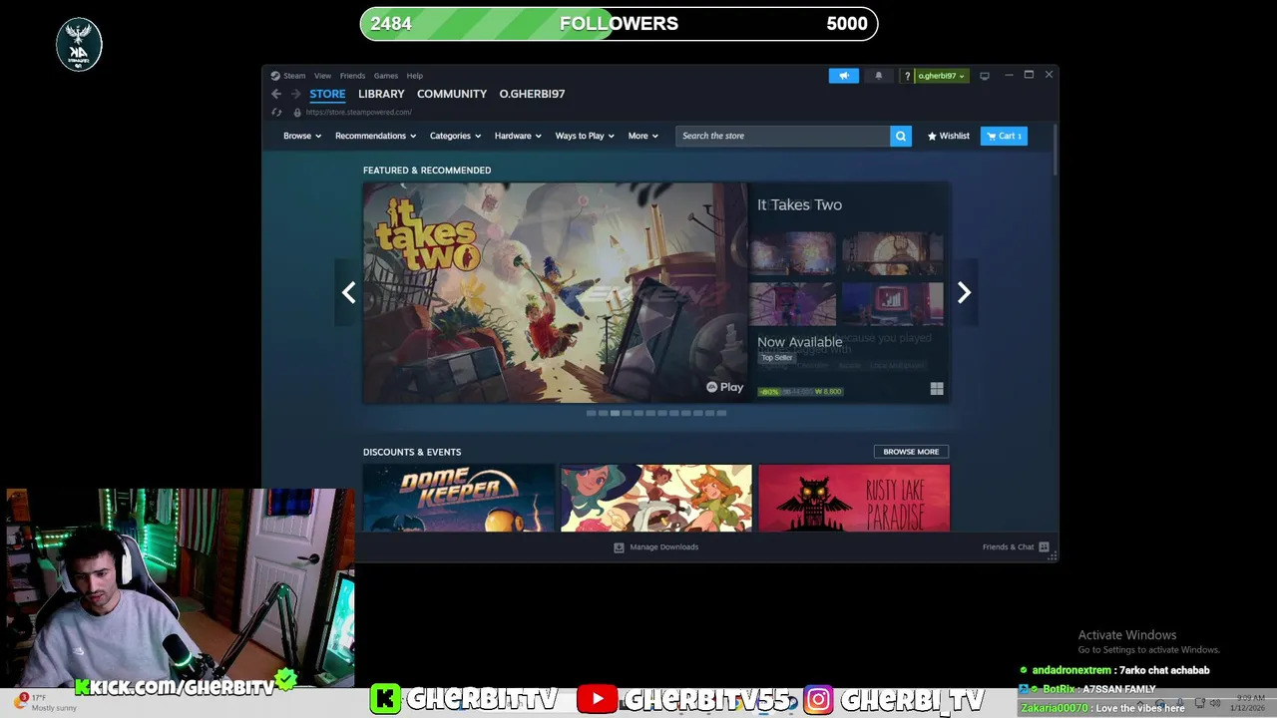
Task: Open the Games menu
Action: pyautogui.click(x=386, y=76)
